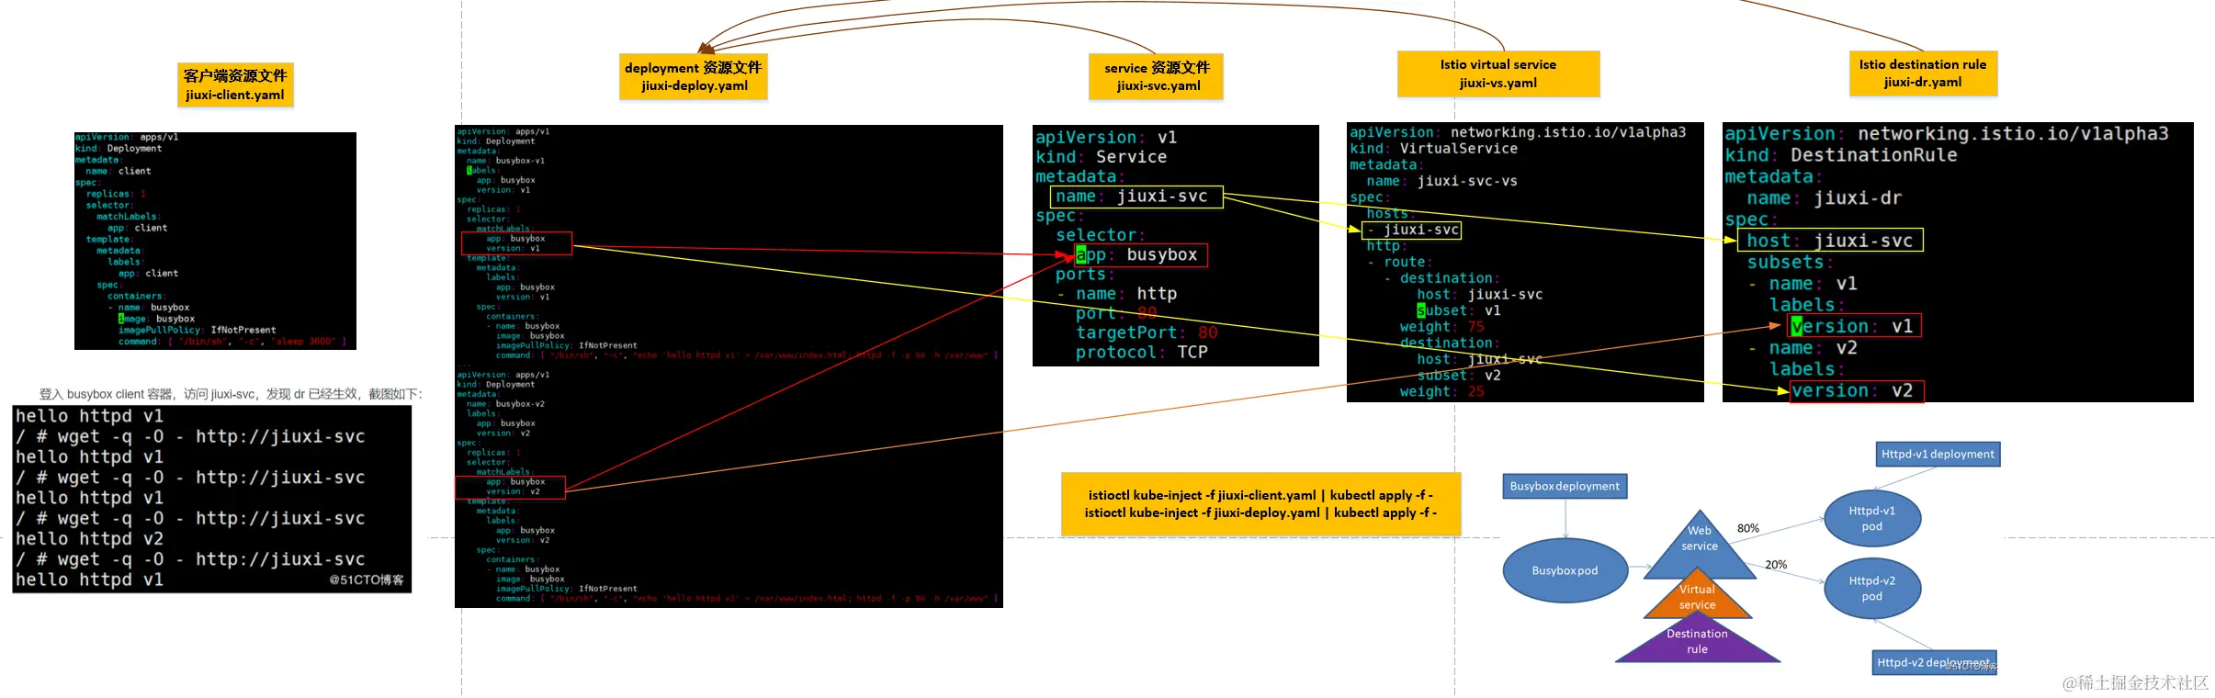Click the Istio destination rule jiuxi-dr.yaml label
2215x698 pixels.
pos(1923,73)
